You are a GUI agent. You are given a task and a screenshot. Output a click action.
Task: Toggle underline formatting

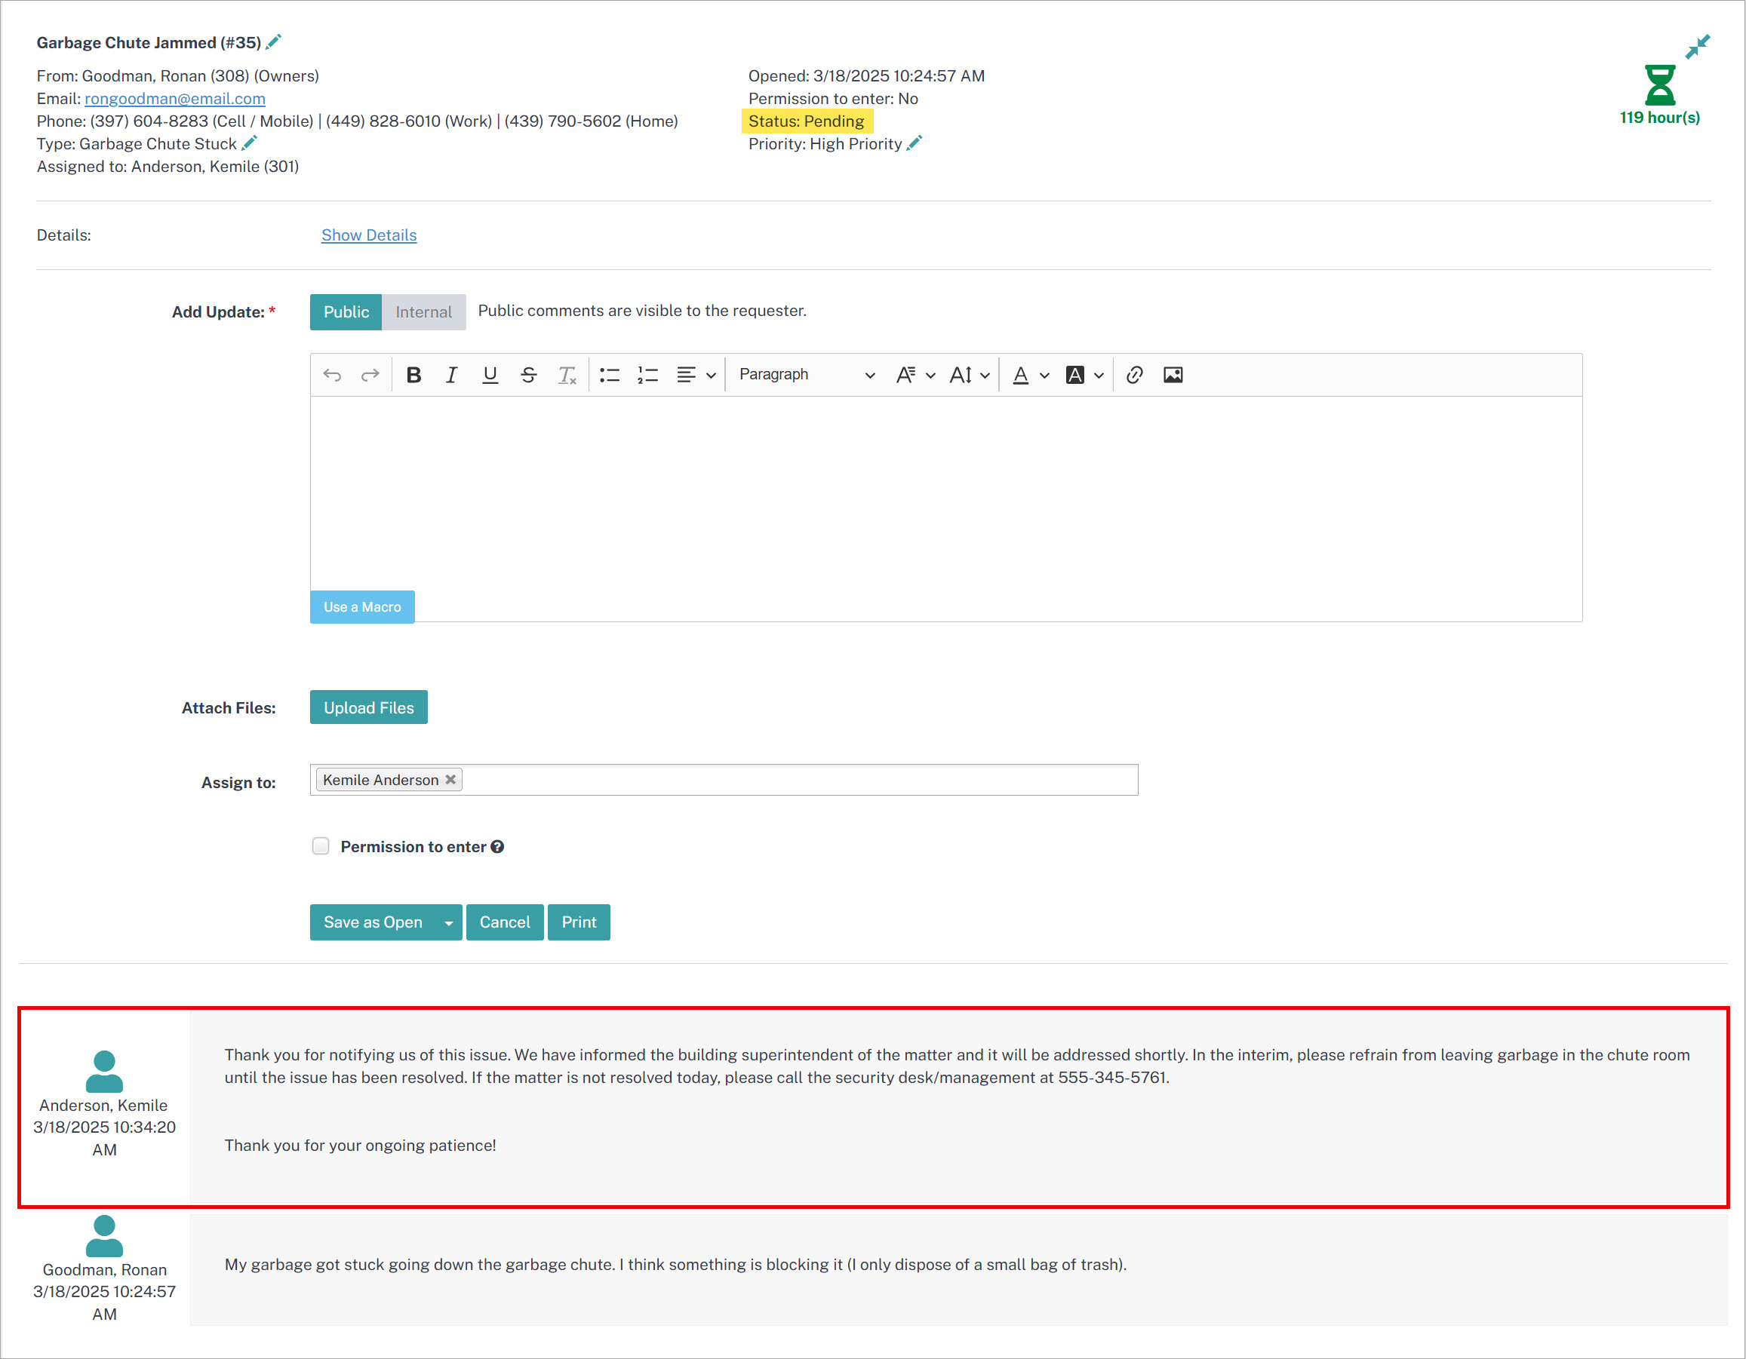(x=490, y=375)
